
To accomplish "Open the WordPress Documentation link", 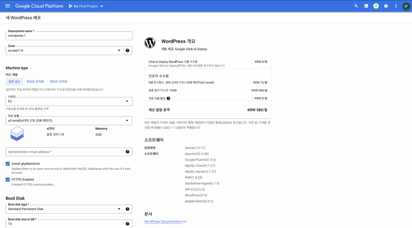I will pyautogui.click(x=163, y=222).
